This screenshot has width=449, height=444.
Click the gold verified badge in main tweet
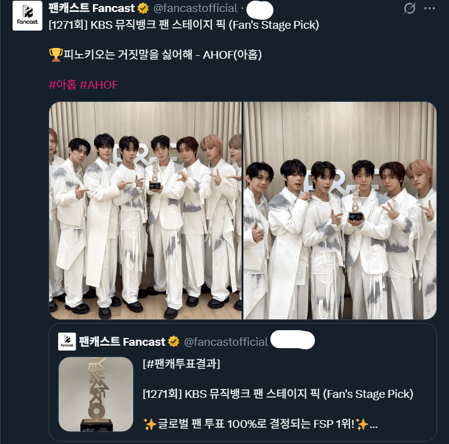point(143,8)
